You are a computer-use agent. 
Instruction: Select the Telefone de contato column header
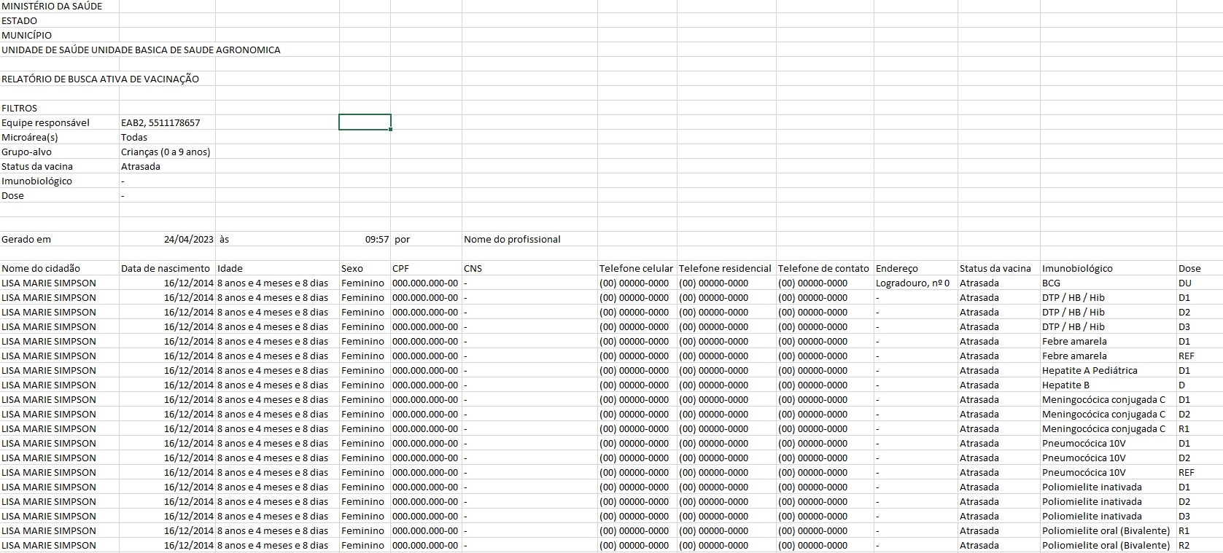(823, 268)
